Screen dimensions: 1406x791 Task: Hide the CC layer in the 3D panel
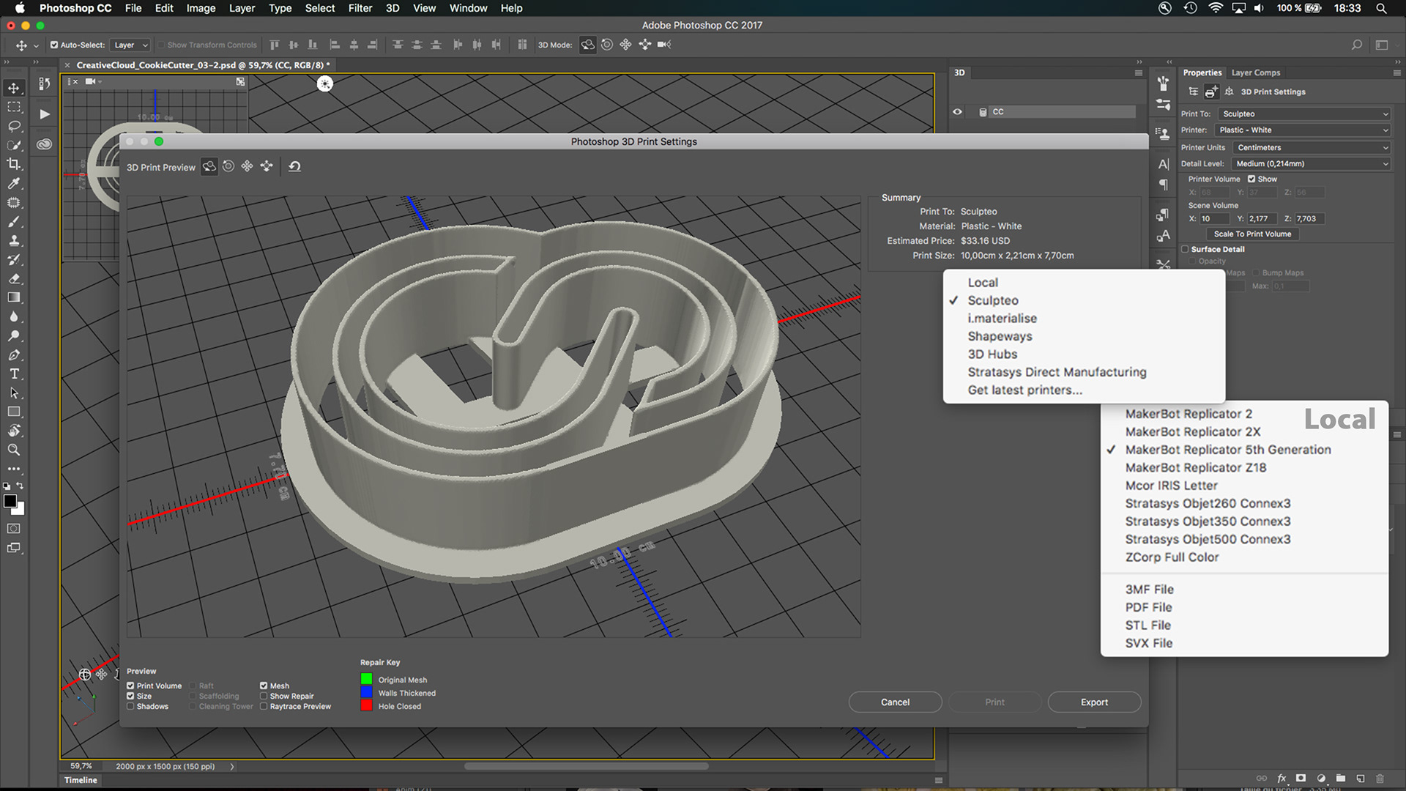pos(957,112)
